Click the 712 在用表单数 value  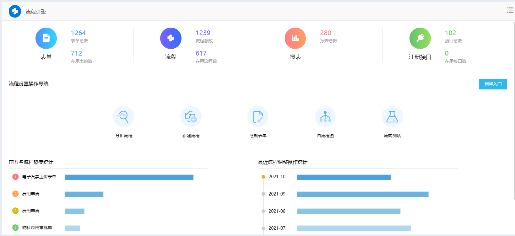tap(77, 53)
